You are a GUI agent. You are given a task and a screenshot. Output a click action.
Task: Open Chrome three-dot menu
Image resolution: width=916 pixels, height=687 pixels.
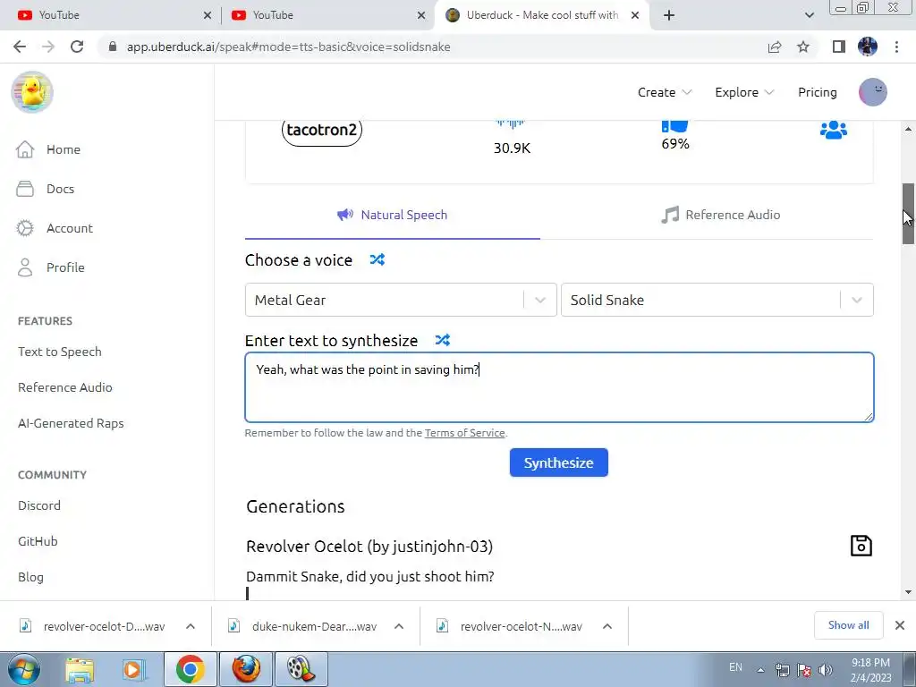point(896,47)
